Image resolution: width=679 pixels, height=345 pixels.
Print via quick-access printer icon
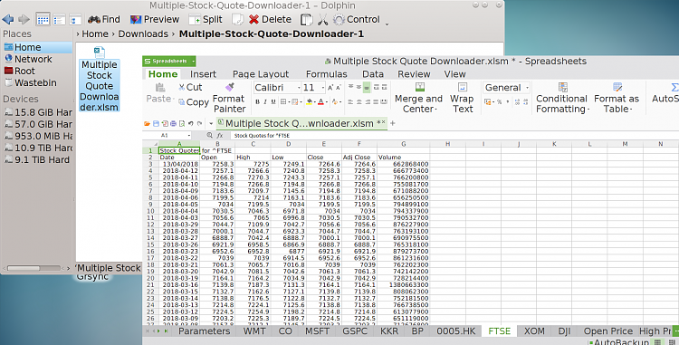[173, 124]
